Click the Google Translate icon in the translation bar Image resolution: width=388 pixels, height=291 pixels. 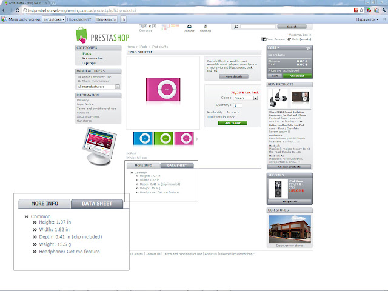tap(4, 19)
